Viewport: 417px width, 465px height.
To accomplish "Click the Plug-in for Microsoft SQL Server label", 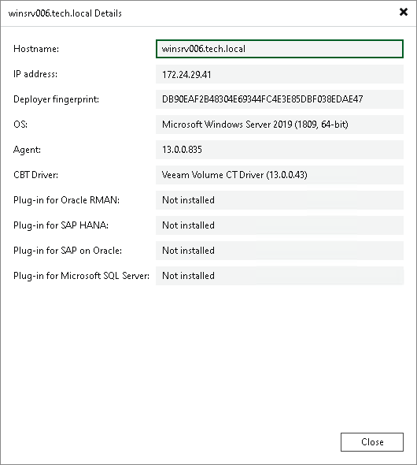I will [x=81, y=276].
